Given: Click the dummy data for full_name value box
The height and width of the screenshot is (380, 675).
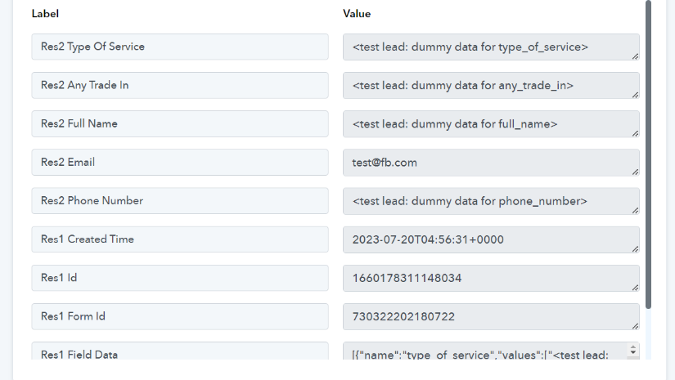Looking at the screenshot, I should point(491,123).
